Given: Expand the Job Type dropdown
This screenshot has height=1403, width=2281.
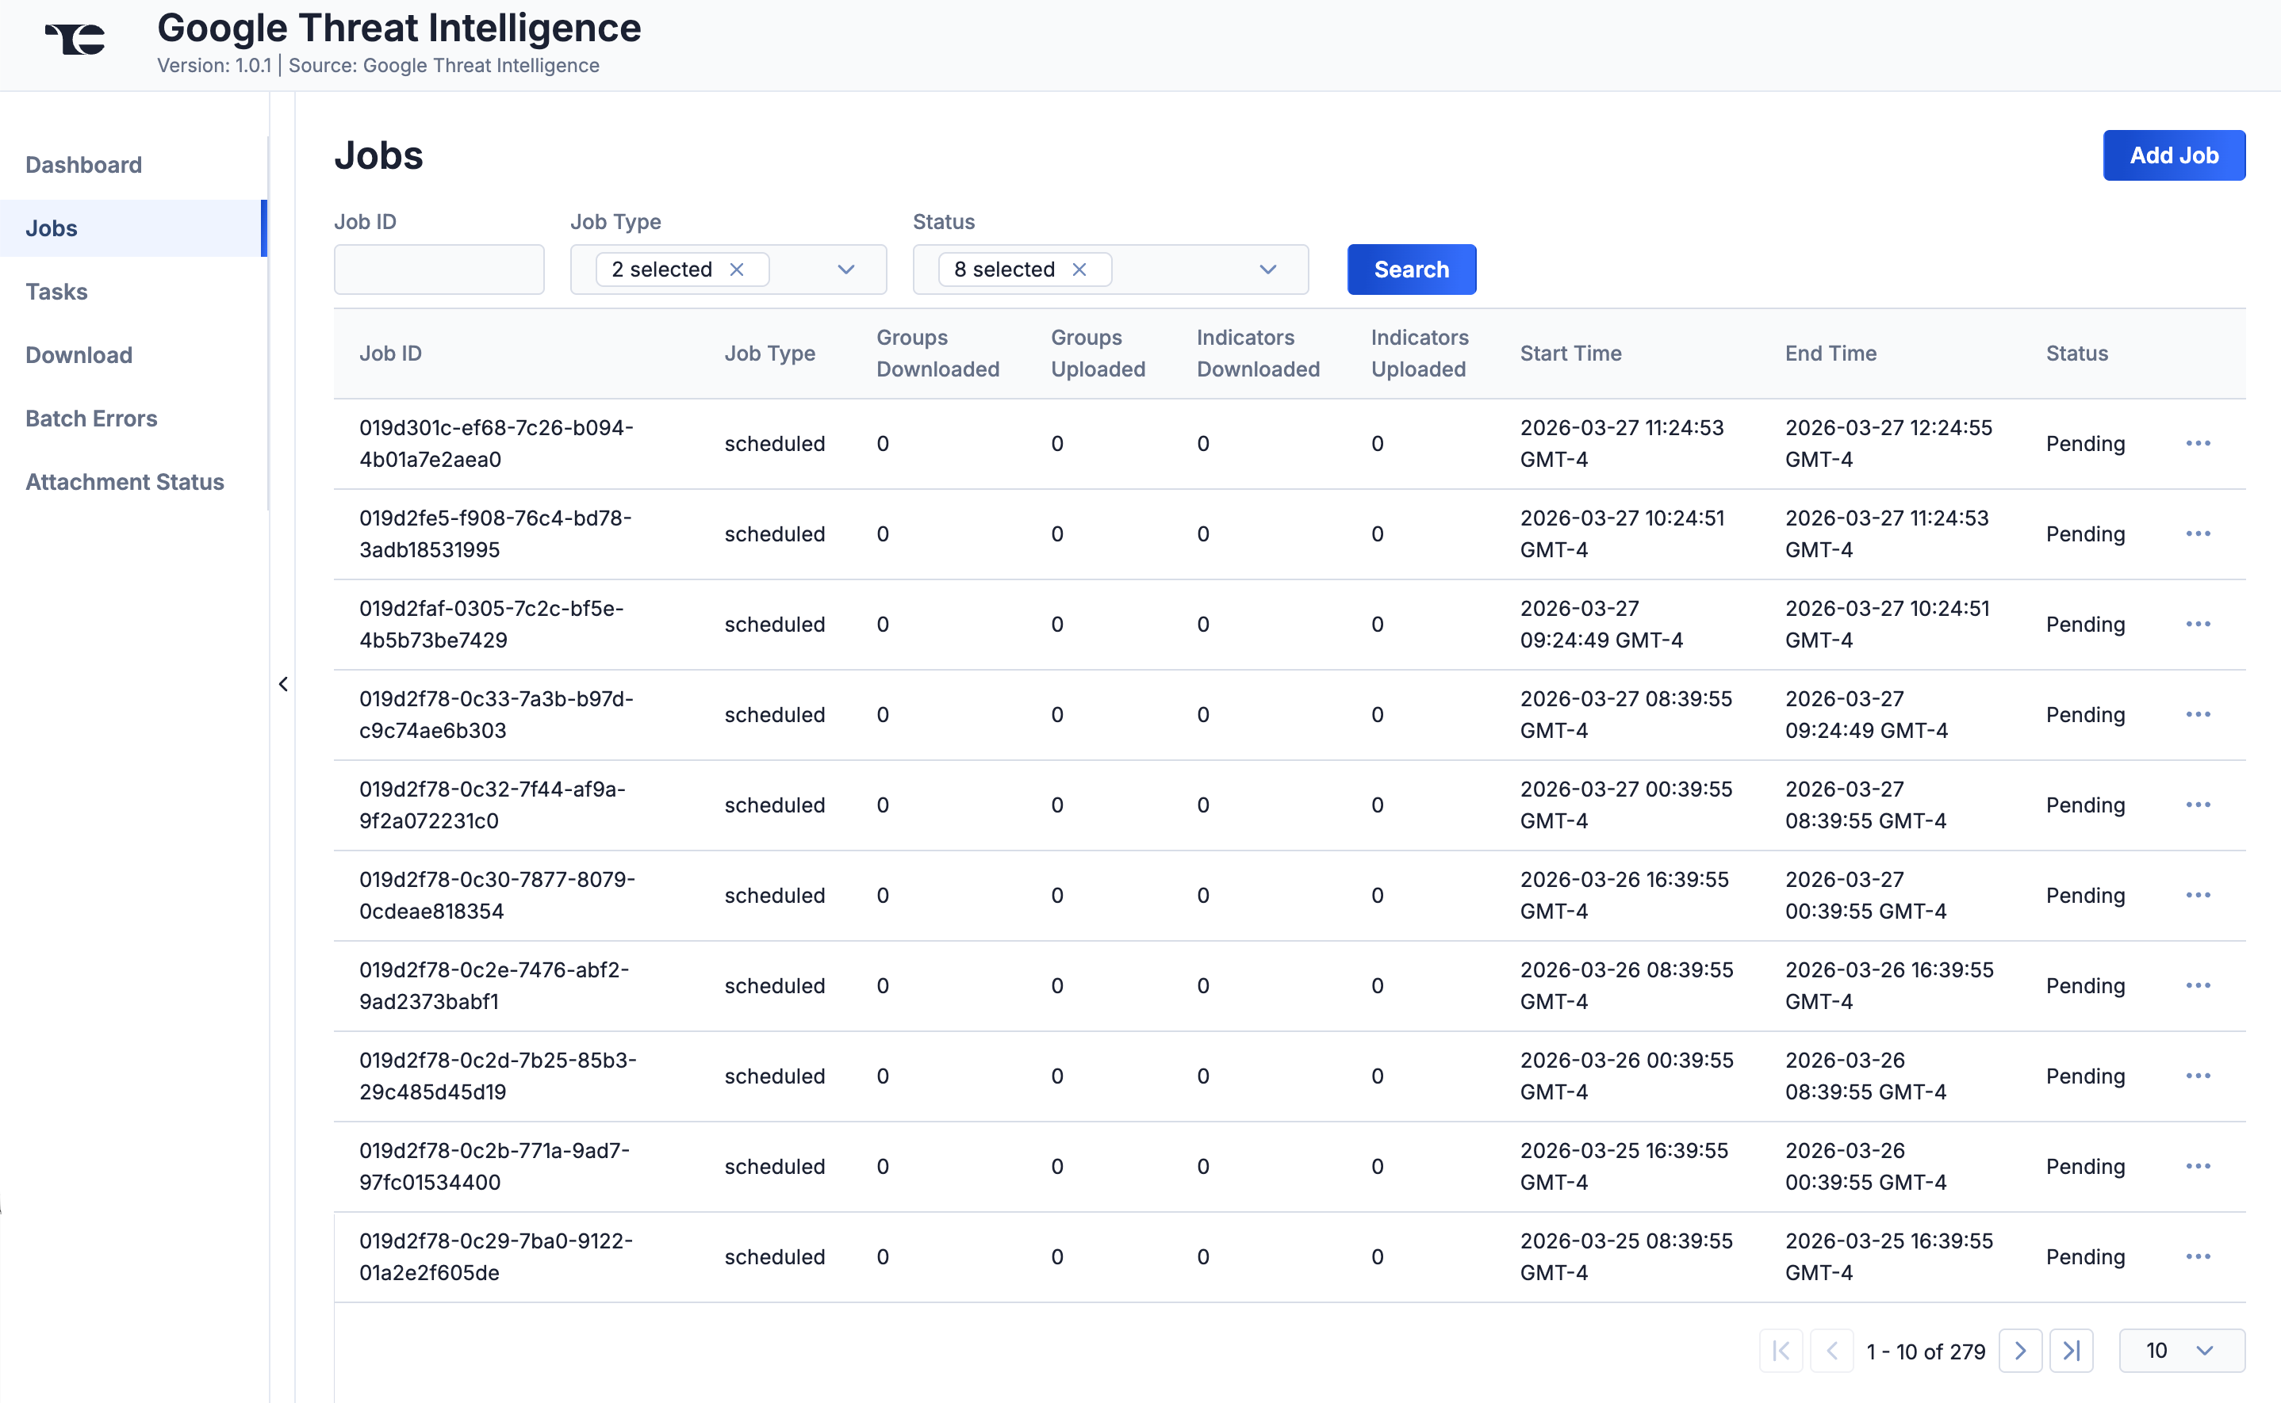Looking at the screenshot, I should click(845, 269).
